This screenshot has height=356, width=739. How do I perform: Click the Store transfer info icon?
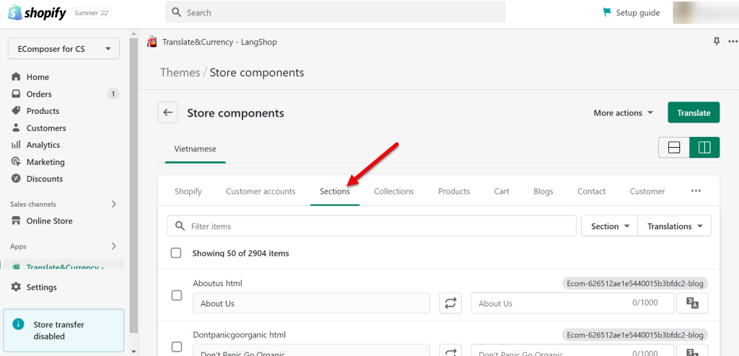pos(18,324)
